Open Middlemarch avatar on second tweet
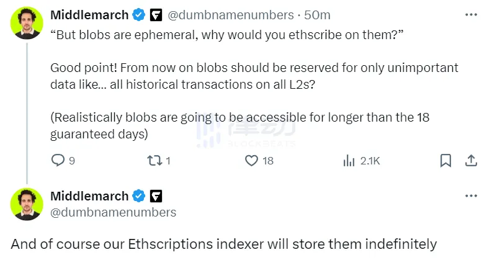 27,205
